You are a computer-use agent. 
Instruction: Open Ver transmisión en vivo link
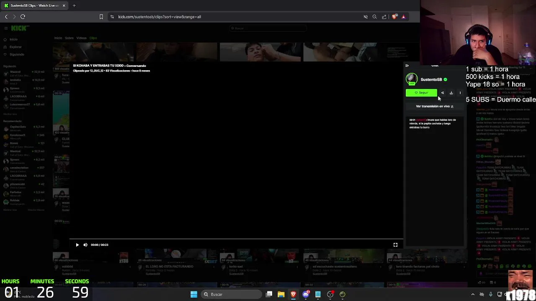pyautogui.click(x=434, y=106)
